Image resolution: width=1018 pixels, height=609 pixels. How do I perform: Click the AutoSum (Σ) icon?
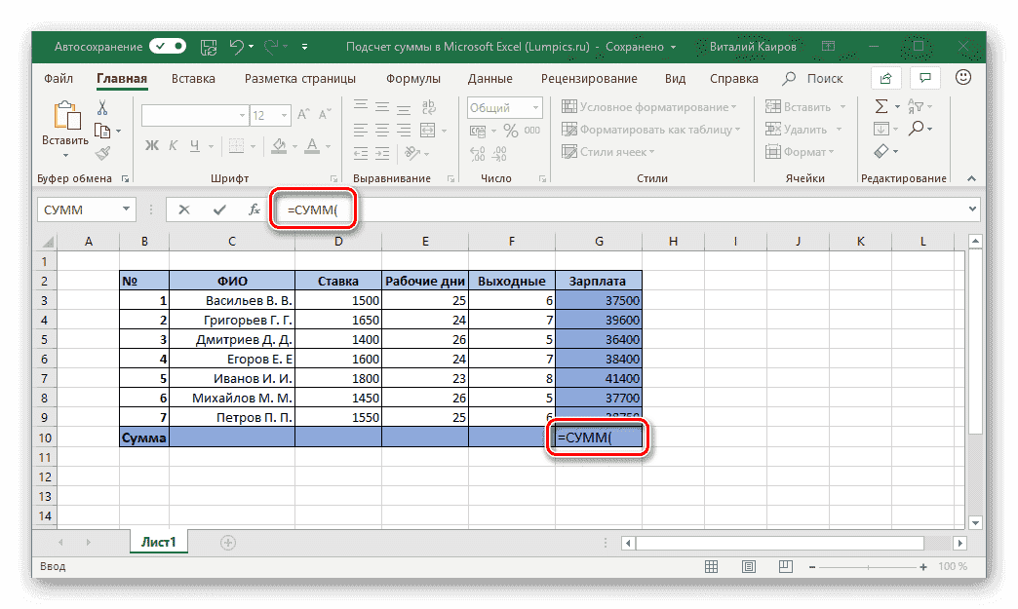[x=881, y=105]
